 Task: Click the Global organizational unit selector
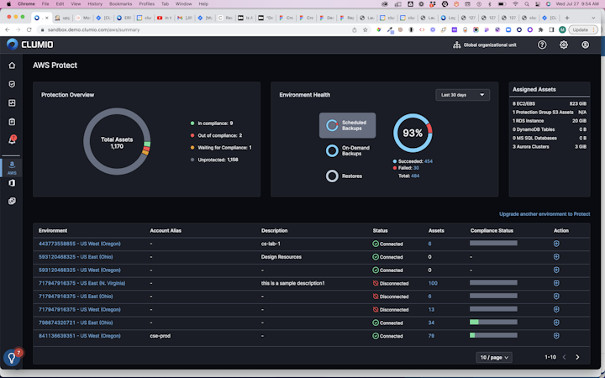point(485,45)
